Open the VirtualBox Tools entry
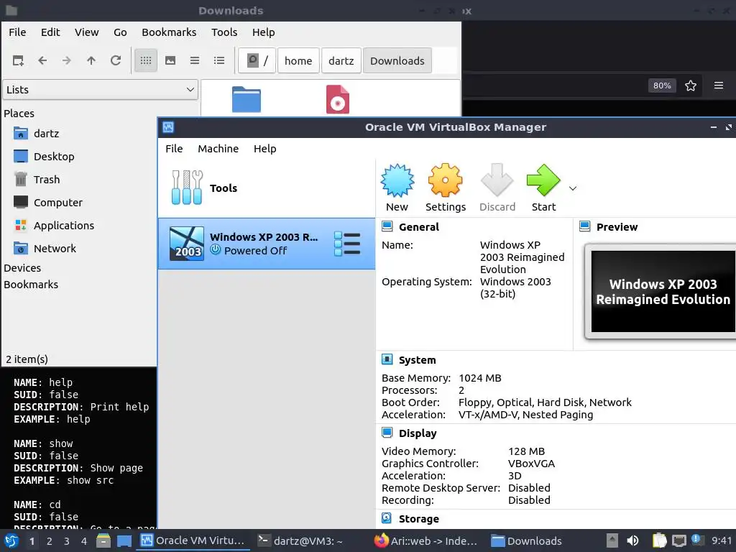Image resolution: width=736 pixels, height=552 pixels. pyautogui.click(x=267, y=188)
